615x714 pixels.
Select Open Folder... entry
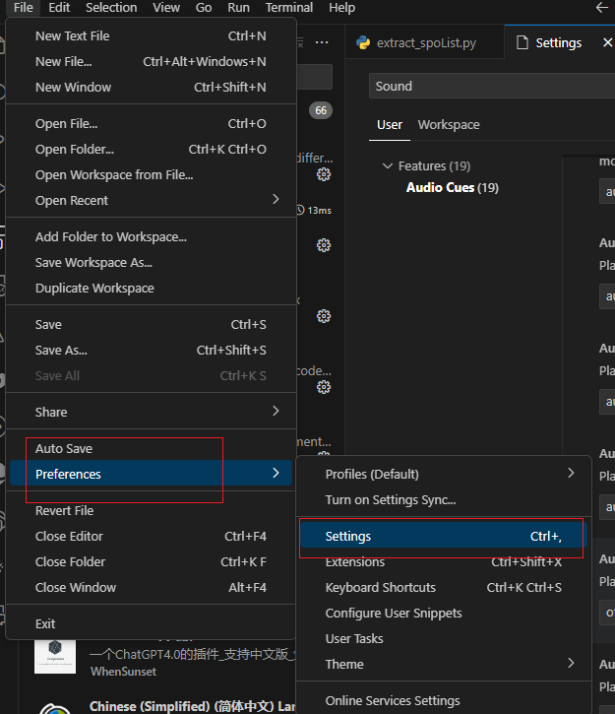coord(151,149)
